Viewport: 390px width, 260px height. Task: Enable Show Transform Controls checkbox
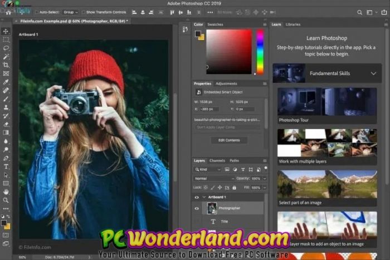pos(84,12)
